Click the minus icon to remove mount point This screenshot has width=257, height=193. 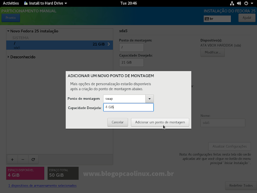point(23,159)
